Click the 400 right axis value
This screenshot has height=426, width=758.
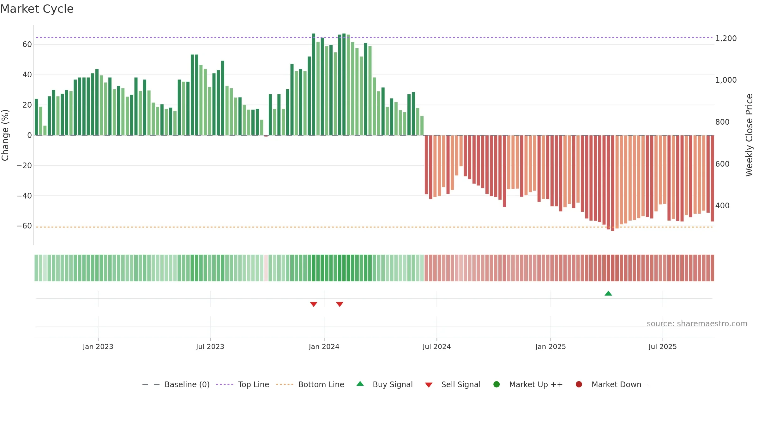[x=722, y=205]
